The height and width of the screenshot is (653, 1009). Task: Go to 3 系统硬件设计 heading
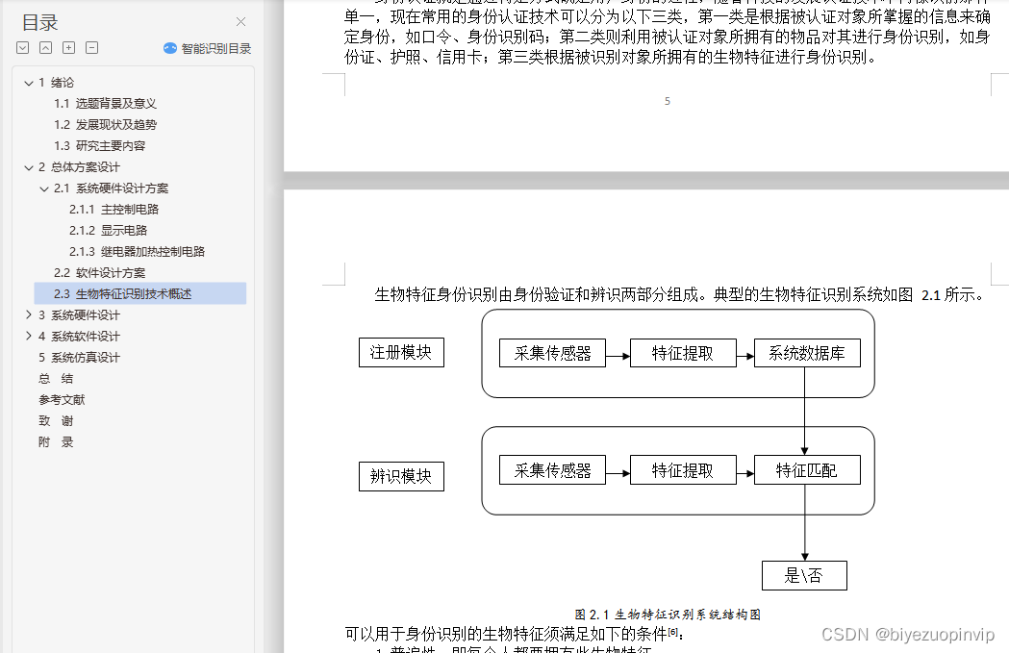click(x=79, y=315)
